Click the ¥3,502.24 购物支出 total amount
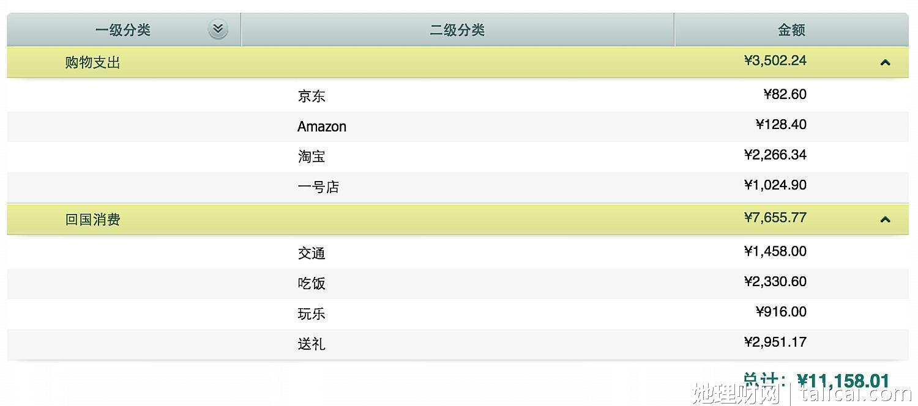 [775, 61]
